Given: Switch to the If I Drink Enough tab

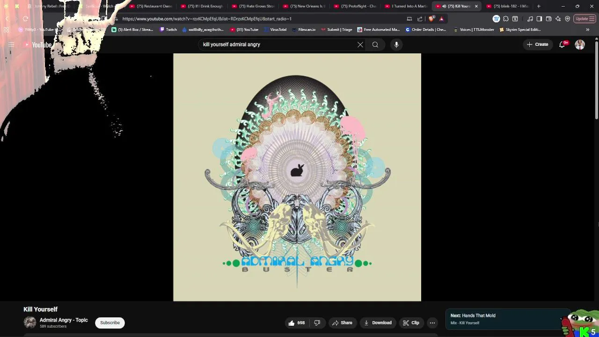Looking at the screenshot, I should 202,6.
